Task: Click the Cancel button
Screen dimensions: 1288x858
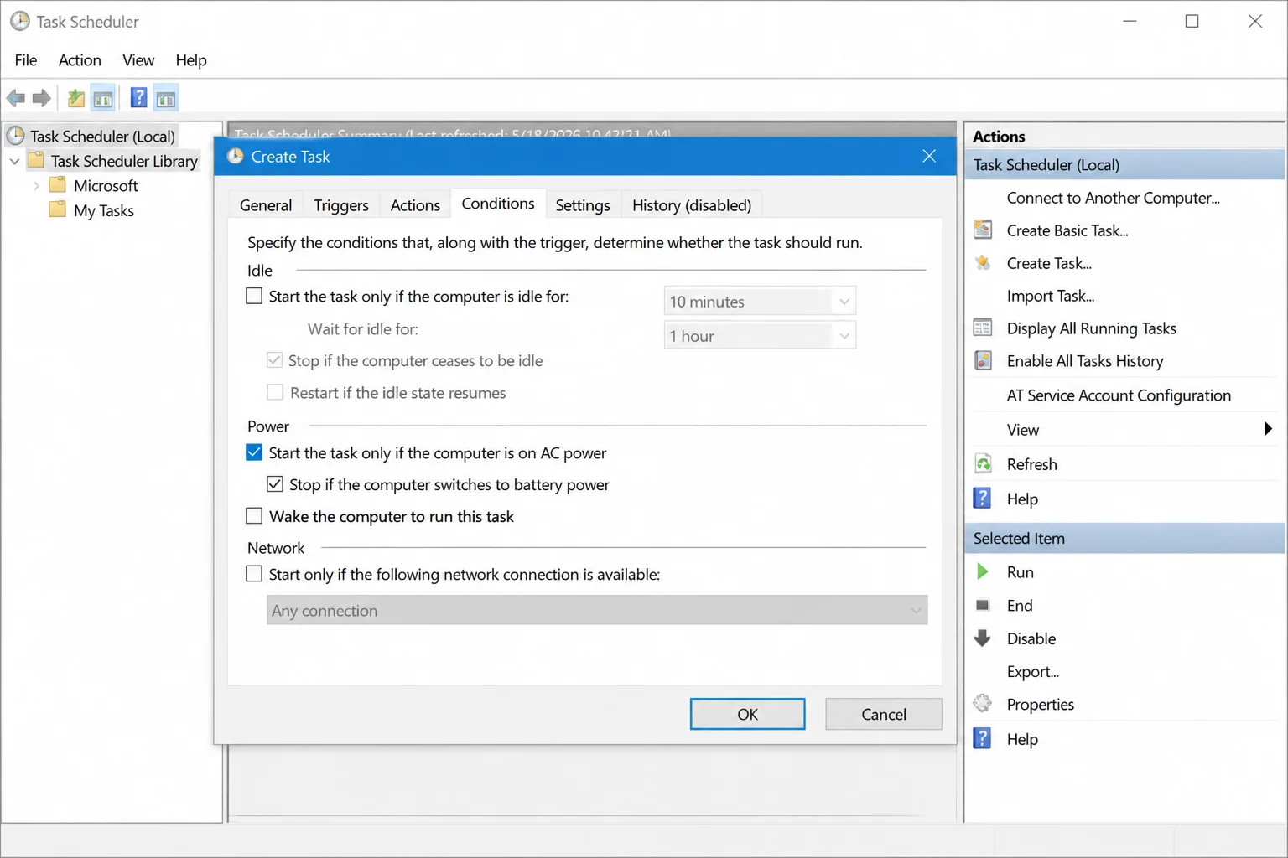Action: coord(884,714)
